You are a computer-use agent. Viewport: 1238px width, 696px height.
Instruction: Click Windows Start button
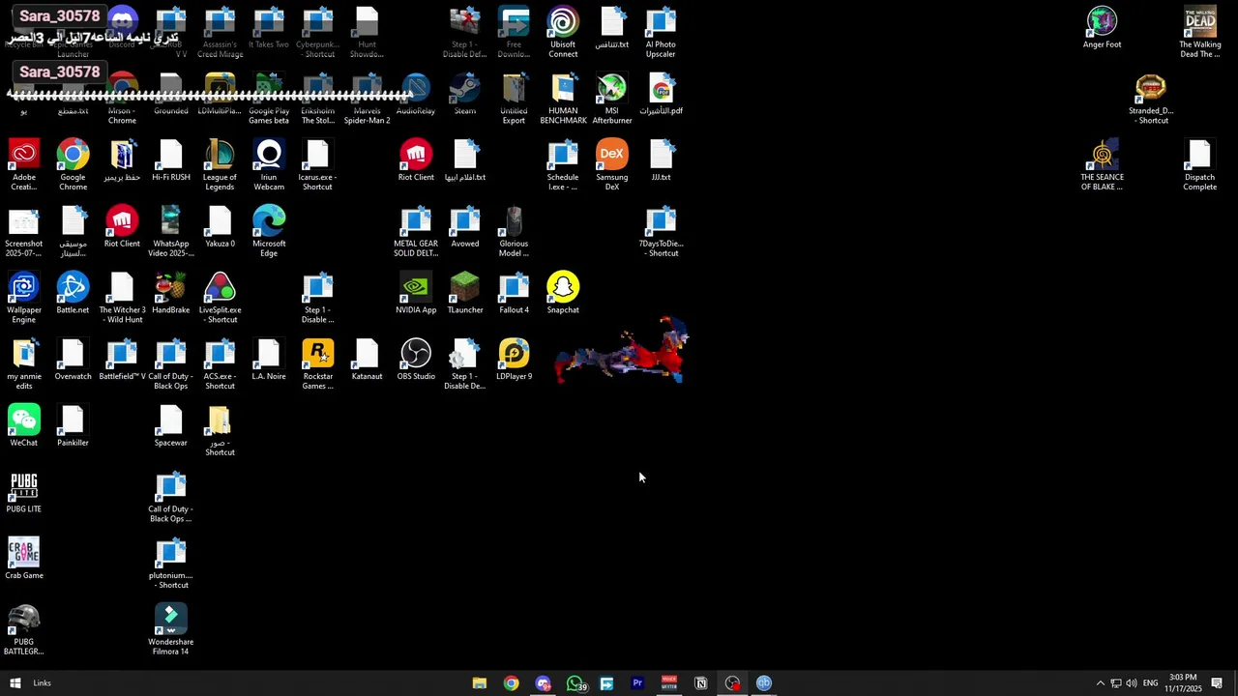pyautogui.click(x=15, y=683)
